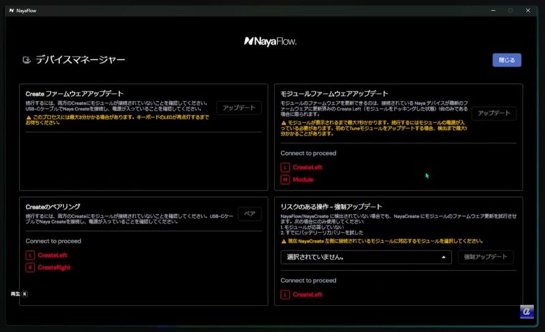
Task: Click the L badge in モジュールファームウェアアップデート panel
Action: (x=285, y=166)
